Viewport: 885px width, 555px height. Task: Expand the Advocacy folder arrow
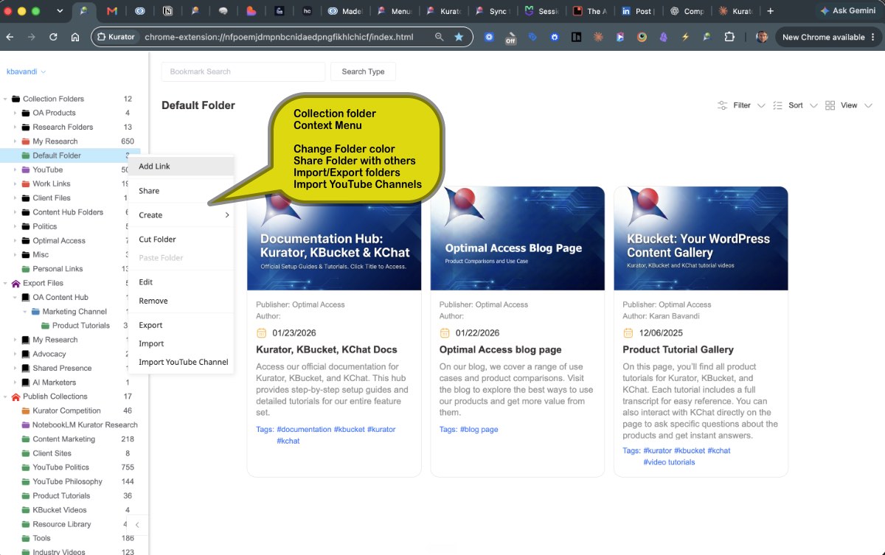15,354
